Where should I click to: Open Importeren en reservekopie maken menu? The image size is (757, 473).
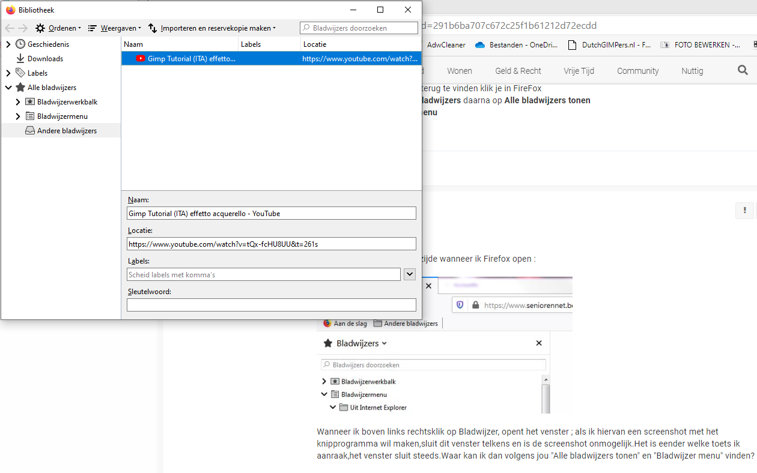(212, 28)
